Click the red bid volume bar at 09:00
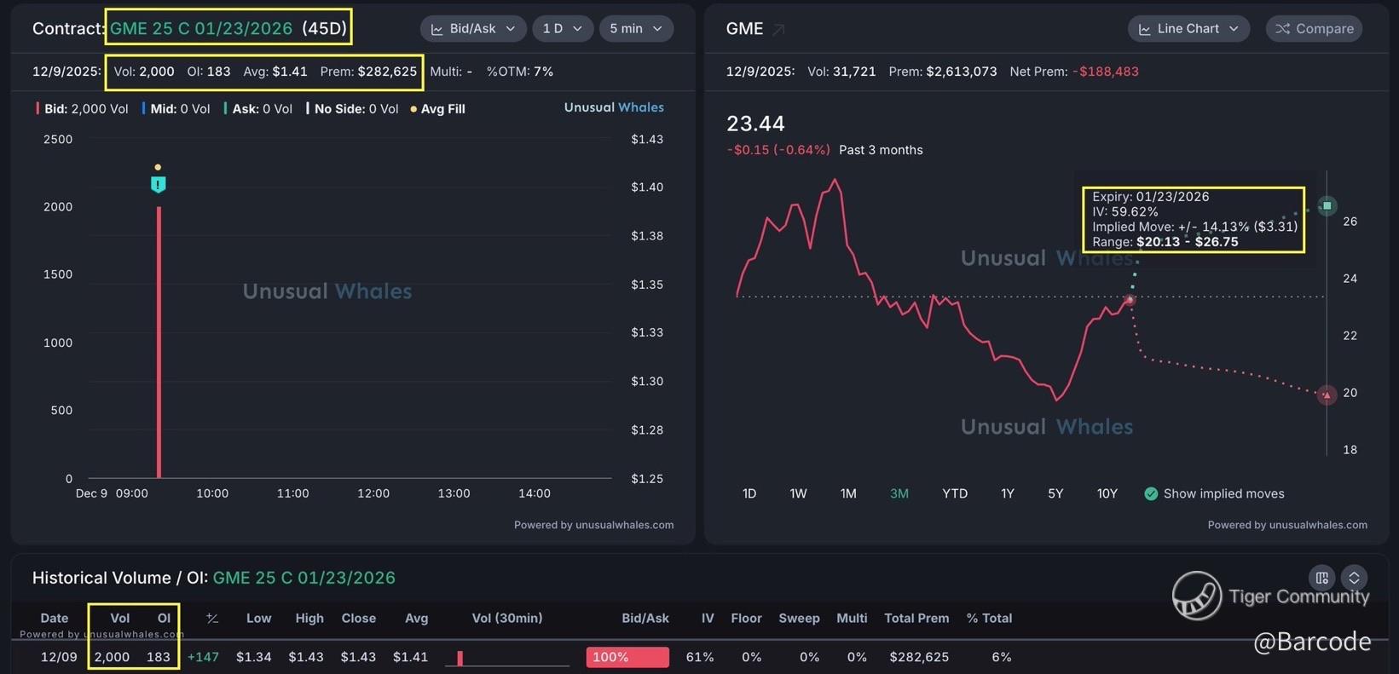 click(159, 342)
